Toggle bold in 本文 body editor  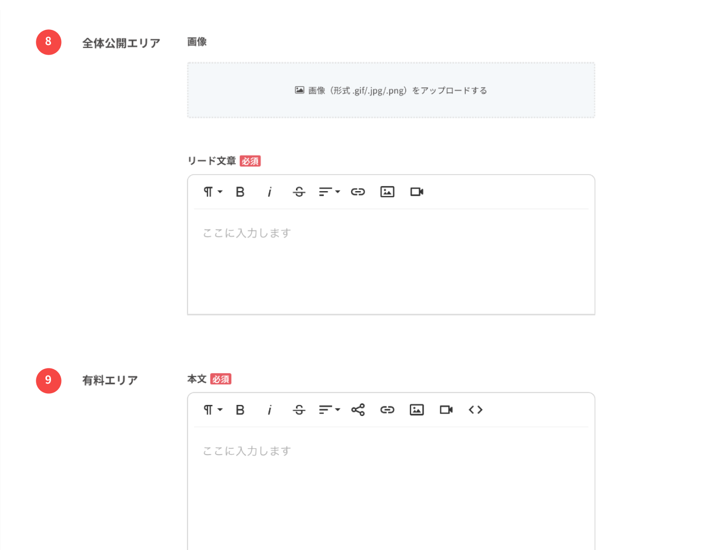click(x=240, y=410)
